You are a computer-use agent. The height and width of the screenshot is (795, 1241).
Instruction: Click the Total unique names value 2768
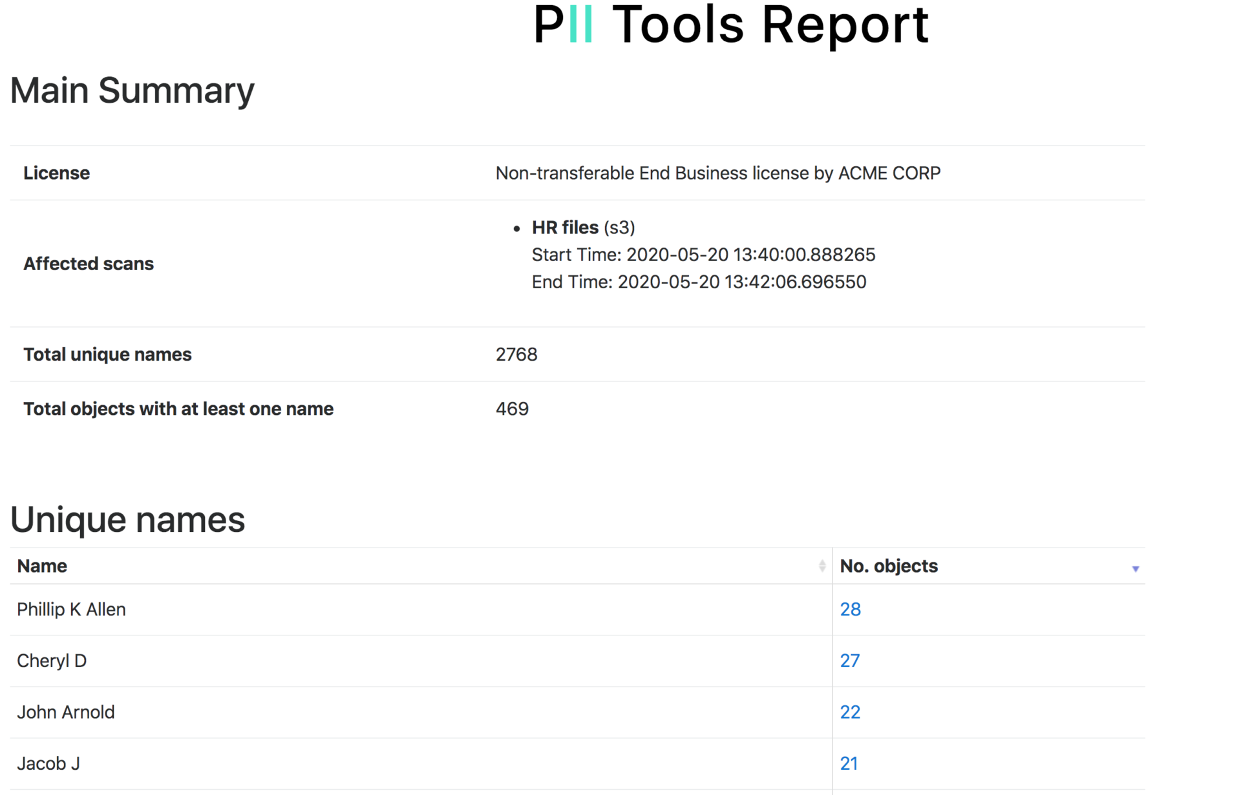[516, 354]
